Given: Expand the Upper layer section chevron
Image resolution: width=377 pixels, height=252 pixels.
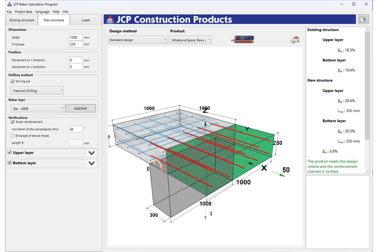Looking at the screenshot, I should (x=92, y=153).
